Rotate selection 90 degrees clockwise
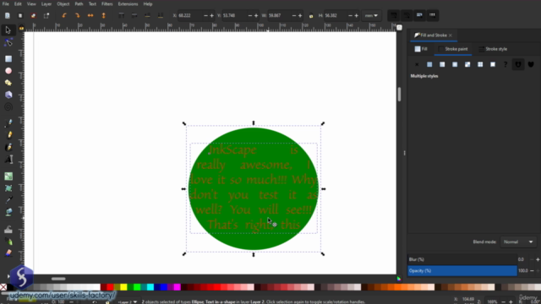 click(x=77, y=15)
